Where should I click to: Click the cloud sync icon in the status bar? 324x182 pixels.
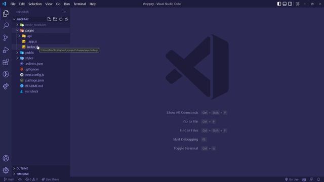point(20,179)
